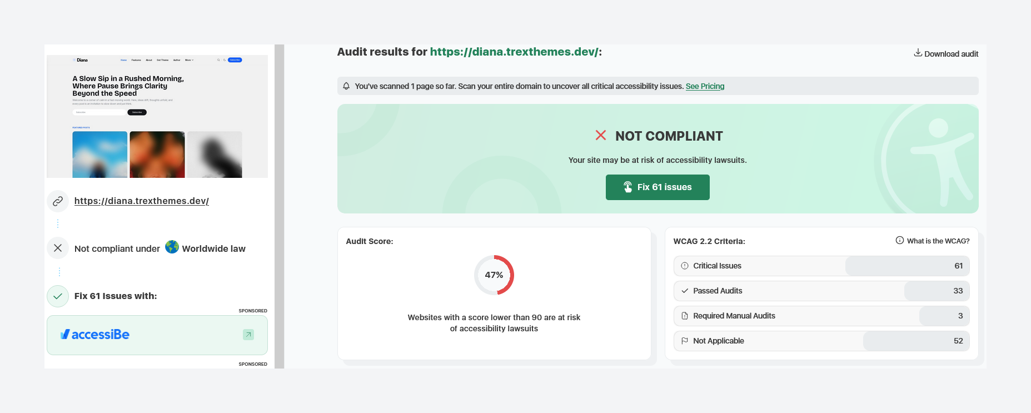Click the globe Worldwide law icon
This screenshot has height=413, width=1031.
click(x=172, y=247)
